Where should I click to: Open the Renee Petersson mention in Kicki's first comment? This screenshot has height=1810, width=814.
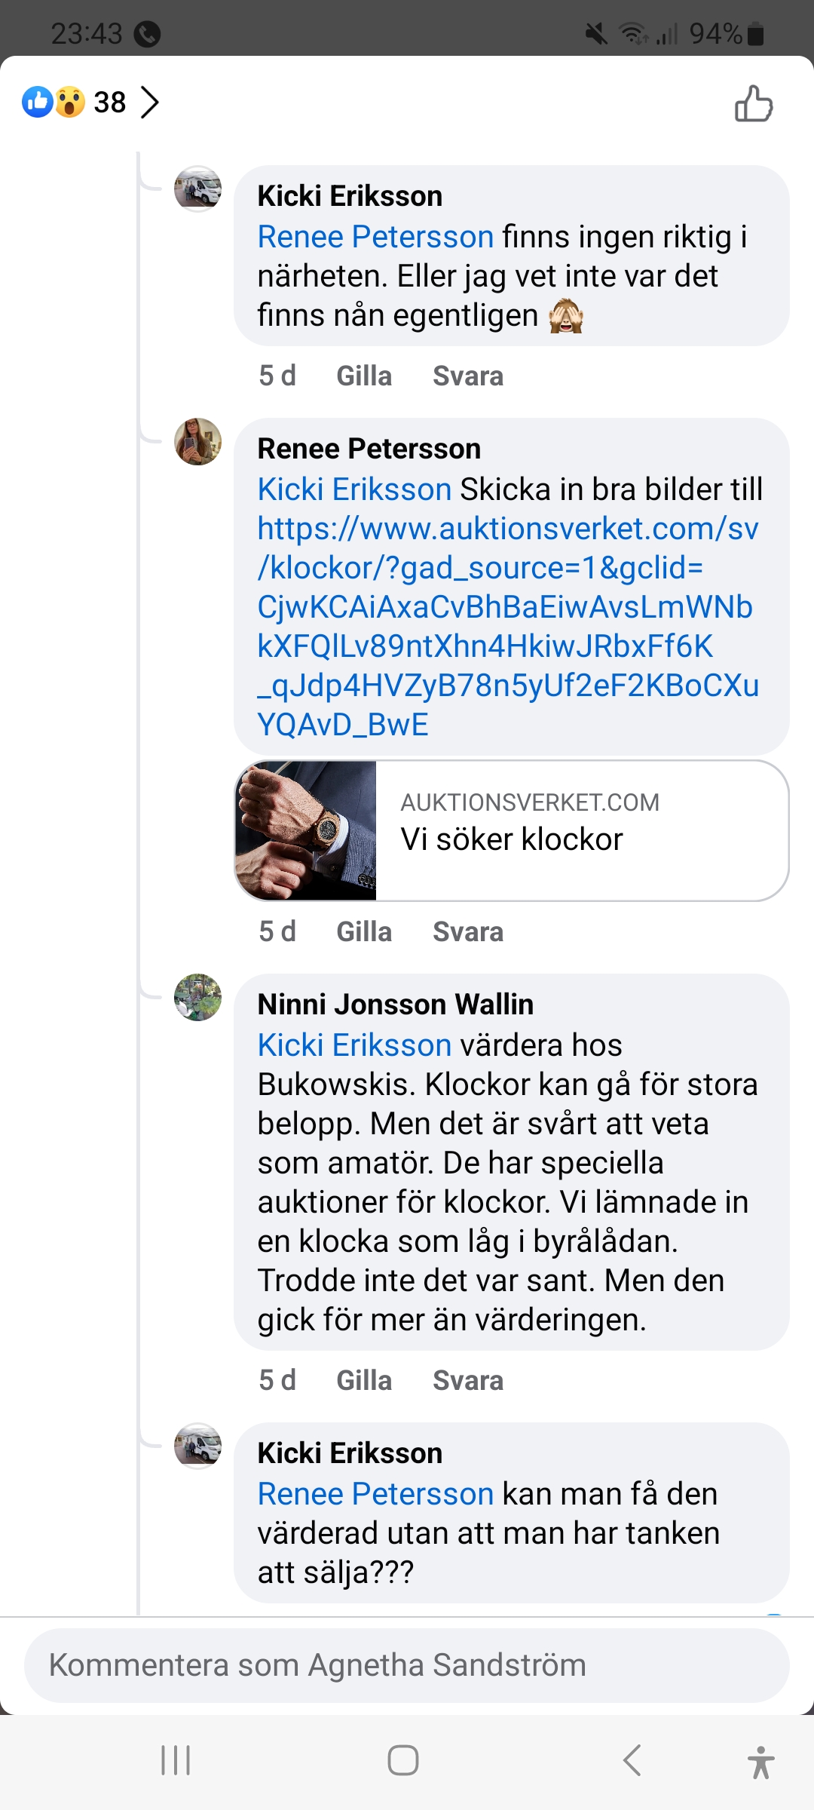(x=375, y=237)
